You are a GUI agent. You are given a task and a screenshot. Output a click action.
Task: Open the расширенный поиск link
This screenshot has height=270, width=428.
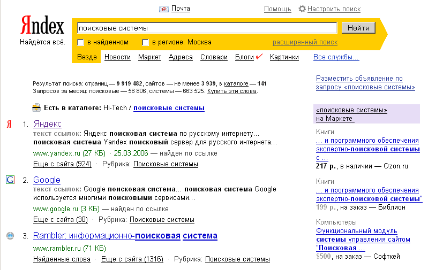coord(305,42)
